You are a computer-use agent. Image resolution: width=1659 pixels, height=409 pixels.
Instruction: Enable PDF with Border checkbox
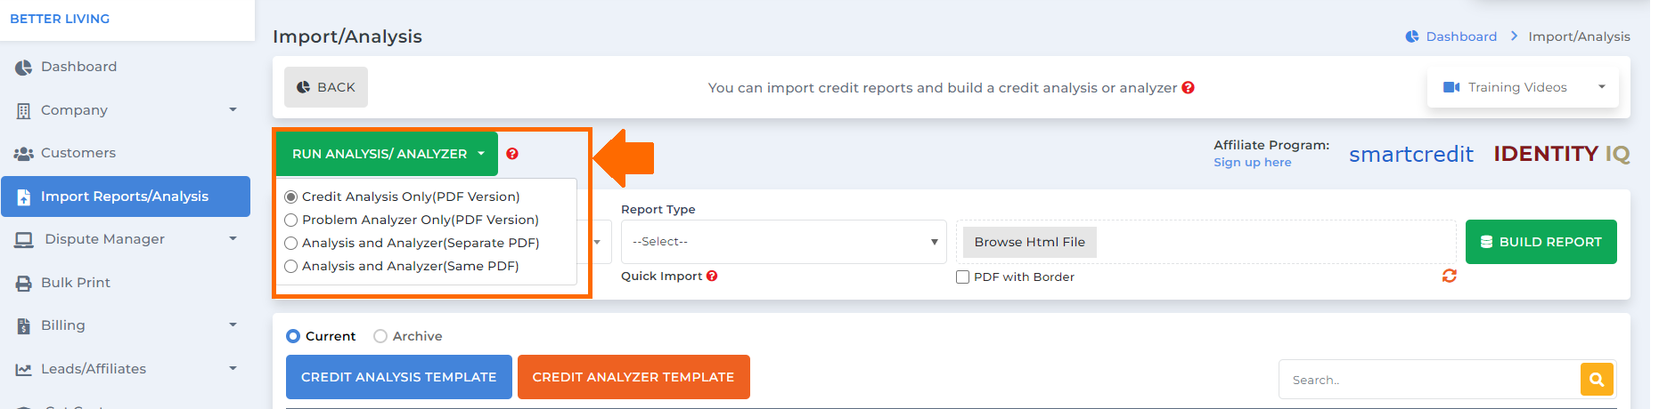click(x=962, y=277)
